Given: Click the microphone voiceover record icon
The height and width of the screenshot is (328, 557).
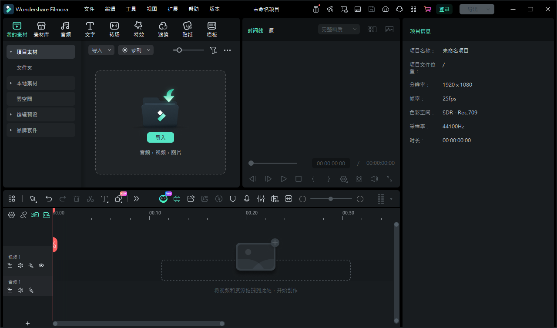Looking at the screenshot, I should 247,199.
